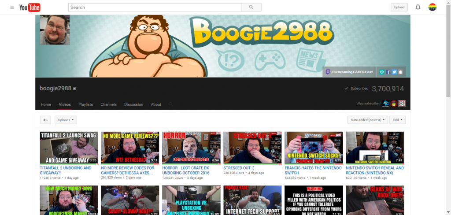Viewport: 451px width, 215px height.
Task: Play Nintendo Switch Reaction thumbnail
Action: pos(375,148)
